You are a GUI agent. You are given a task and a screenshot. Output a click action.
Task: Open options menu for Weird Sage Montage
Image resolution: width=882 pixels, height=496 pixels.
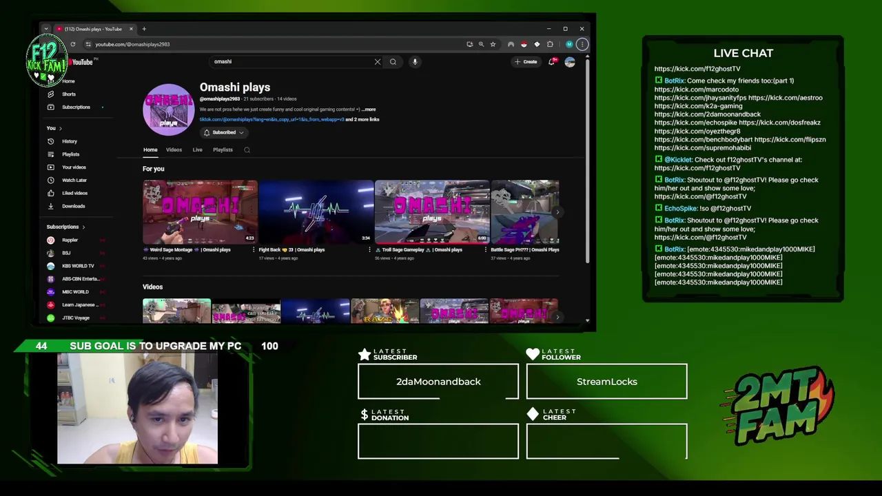(254, 250)
